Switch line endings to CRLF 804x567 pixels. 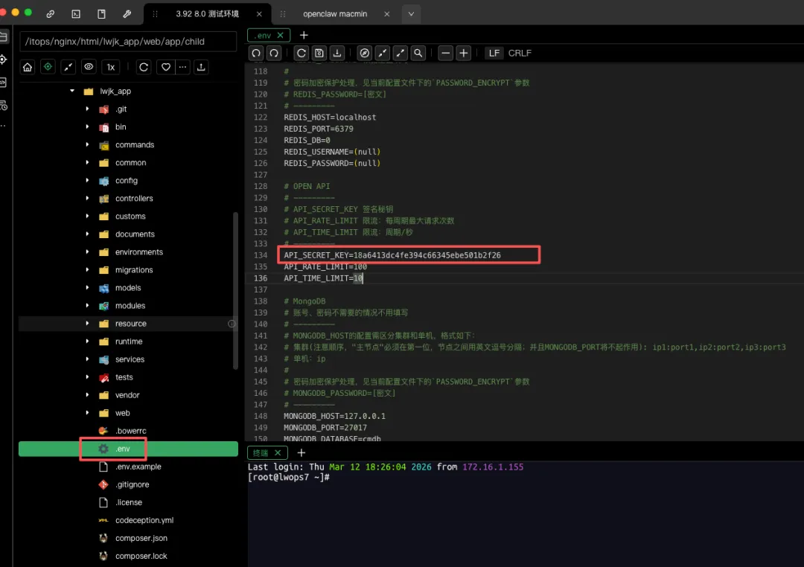click(520, 54)
